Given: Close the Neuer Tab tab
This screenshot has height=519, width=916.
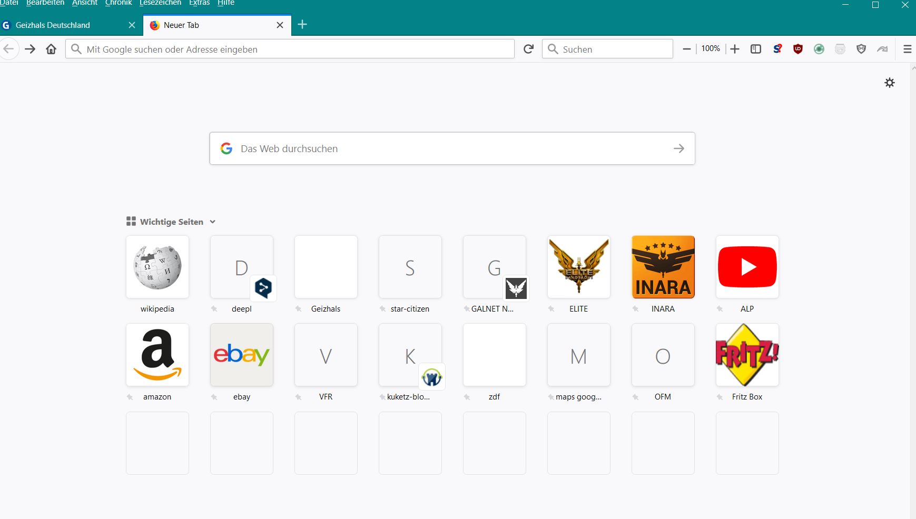Looking at the screenshot, I should 280,25.
